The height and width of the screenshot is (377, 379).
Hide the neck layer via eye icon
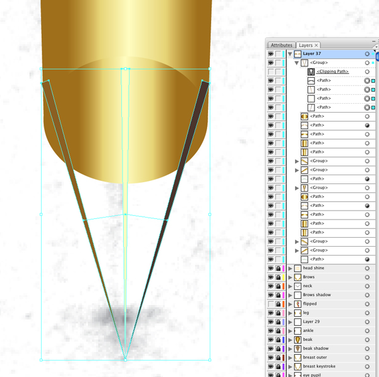pos(271,286)
